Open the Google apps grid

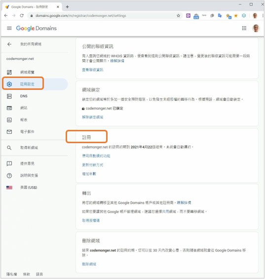pyautogui.click(x=244, y=28)
